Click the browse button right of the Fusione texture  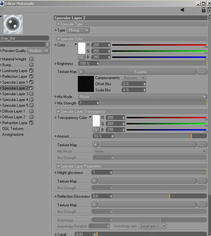coord(202,72)
